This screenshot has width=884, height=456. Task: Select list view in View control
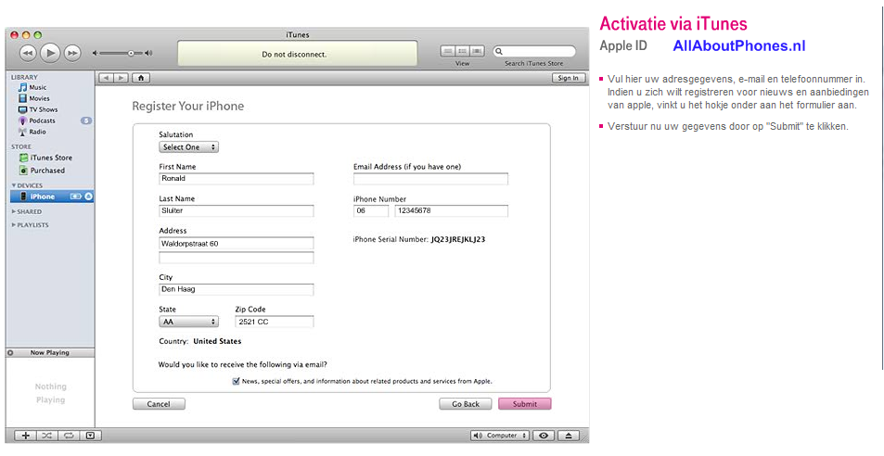click(x=449, y=52)
